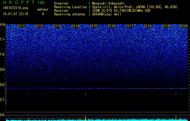Click the 2218 time marker

point(148,26)
